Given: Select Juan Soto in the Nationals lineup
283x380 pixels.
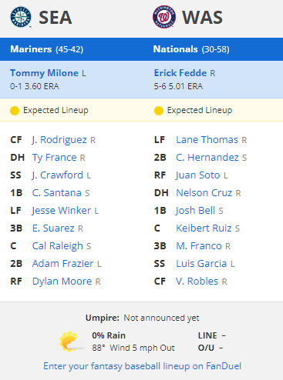Looking at the screenshot, I should (x=198, y=175).
